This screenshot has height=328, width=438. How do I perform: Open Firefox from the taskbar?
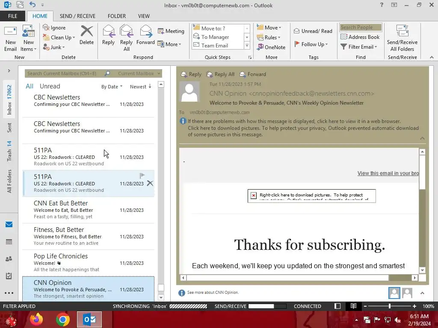coord(36,319)
